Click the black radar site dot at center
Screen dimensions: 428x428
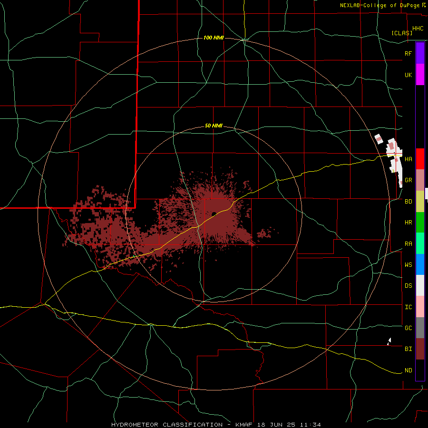pyautogui.click(x=214, y=214)
